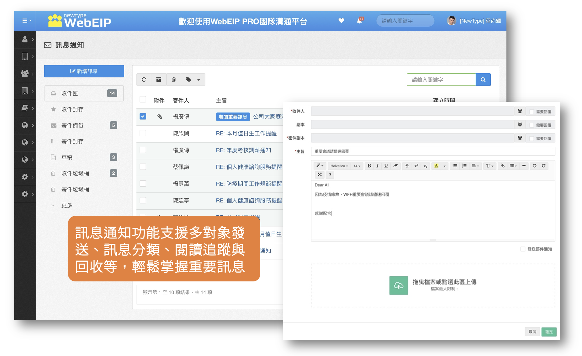Open highlight color picker dropdown arrow
Screen dimensions: 582x356
coord(445,166)
